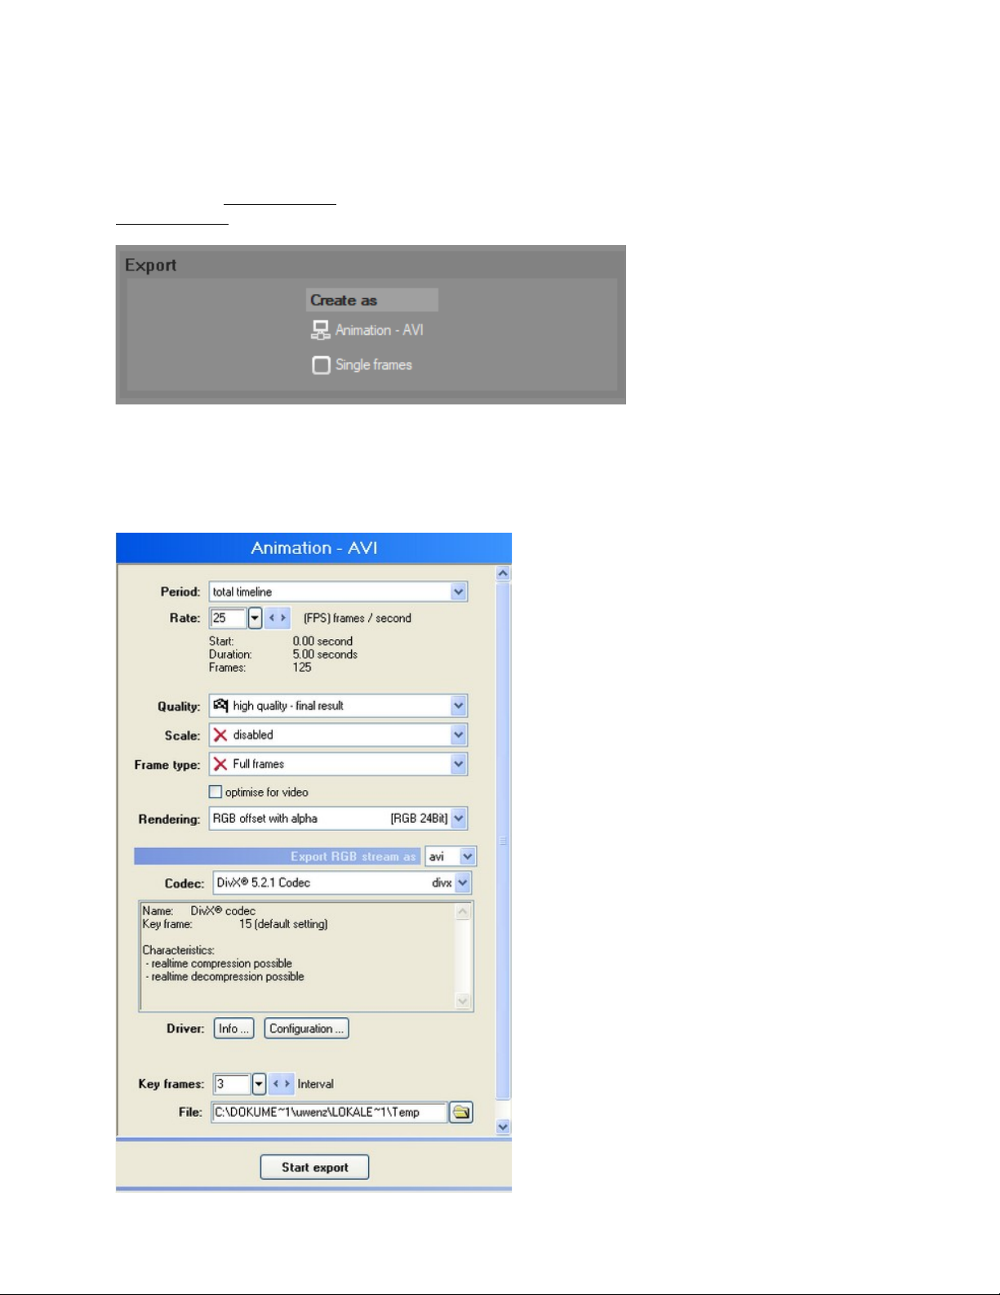The image size is (1000, 1295).
Task: Click the panel vertical scrollbar thumb
Action: (x=503, y=841)
